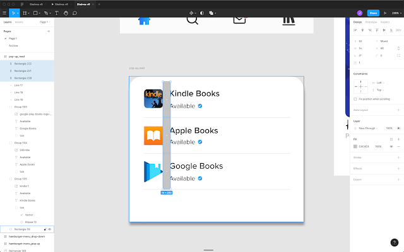Toggle fill visibility eye icon

391,147
